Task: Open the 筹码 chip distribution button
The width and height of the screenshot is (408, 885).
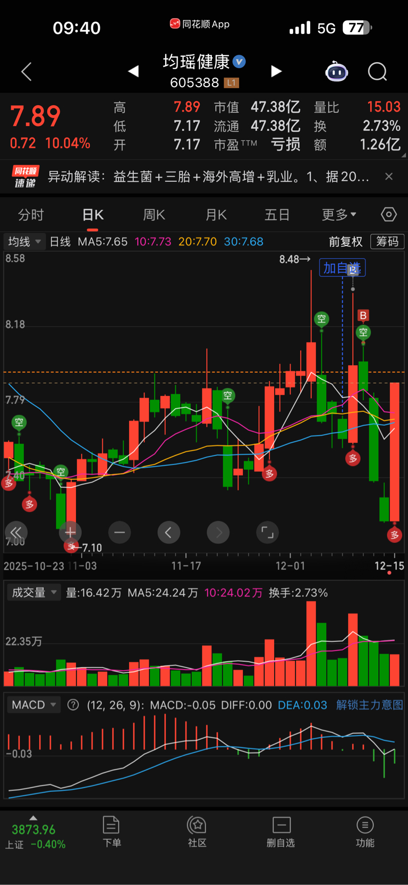Action: (387, 241)
